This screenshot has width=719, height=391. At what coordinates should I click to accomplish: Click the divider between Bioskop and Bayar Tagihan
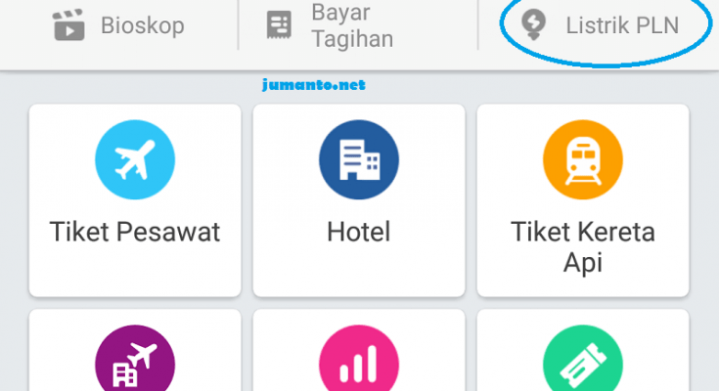(x=239, y=24)
